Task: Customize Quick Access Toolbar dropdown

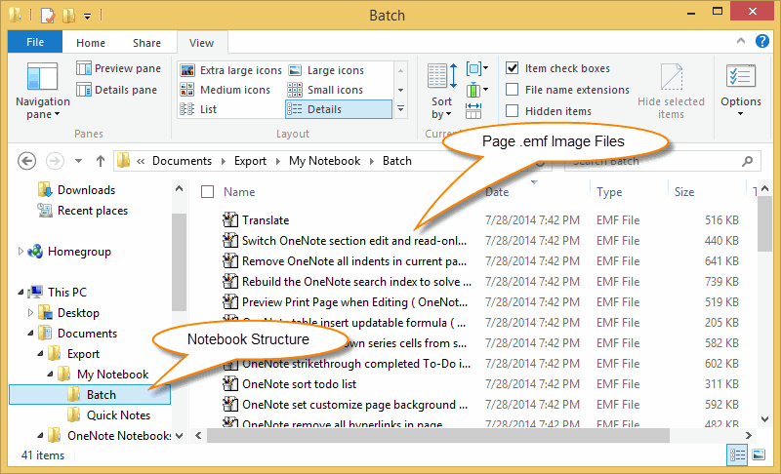Action: click(x=87, y=17)
